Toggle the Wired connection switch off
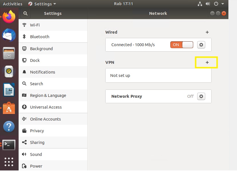Viewport: 237px width, 171px height. 182,45
